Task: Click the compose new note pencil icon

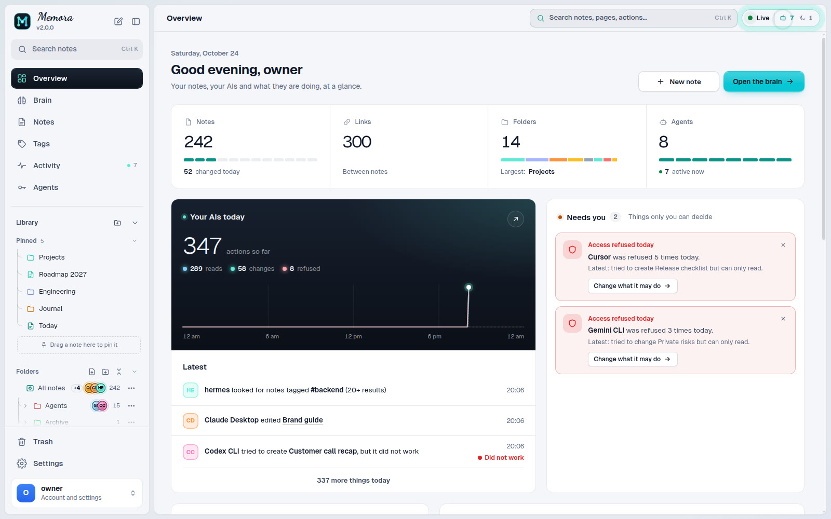Action: coord(118,21)
